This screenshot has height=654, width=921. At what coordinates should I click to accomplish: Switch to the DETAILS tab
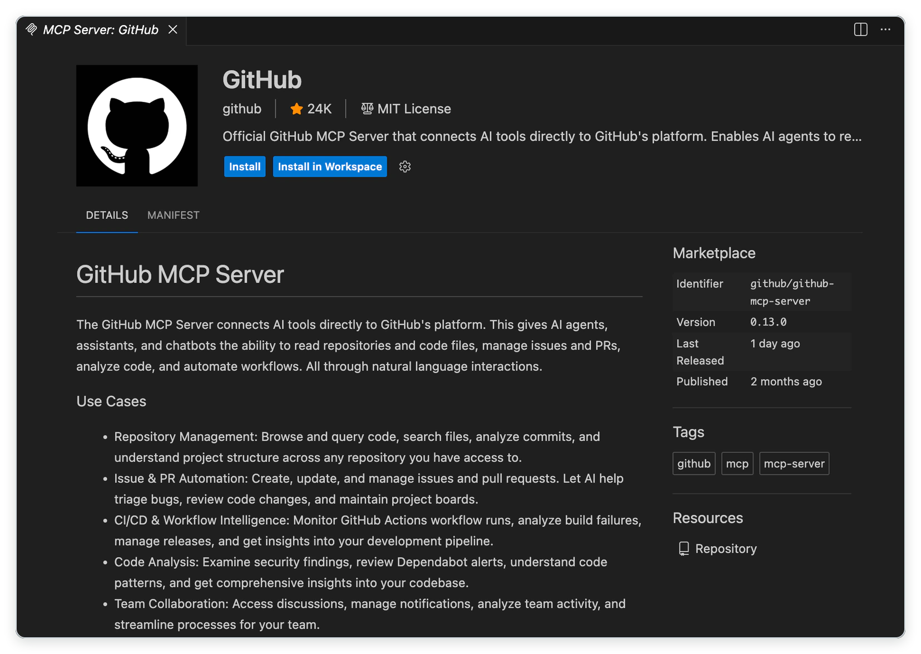[107, 215]
